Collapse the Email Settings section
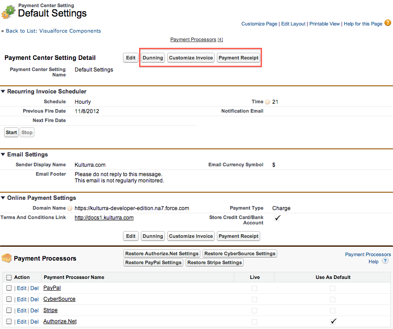This screenshot has height=329, width=393. pos(3,155)
